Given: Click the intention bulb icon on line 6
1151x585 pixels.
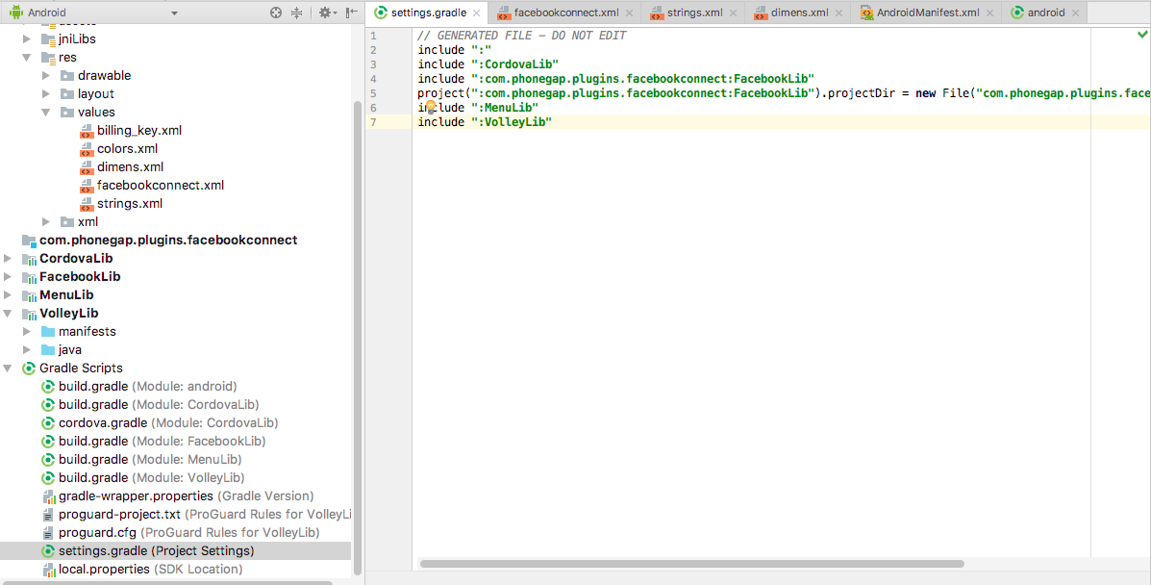Looking at the screenshot, I should tap(431, 107).
